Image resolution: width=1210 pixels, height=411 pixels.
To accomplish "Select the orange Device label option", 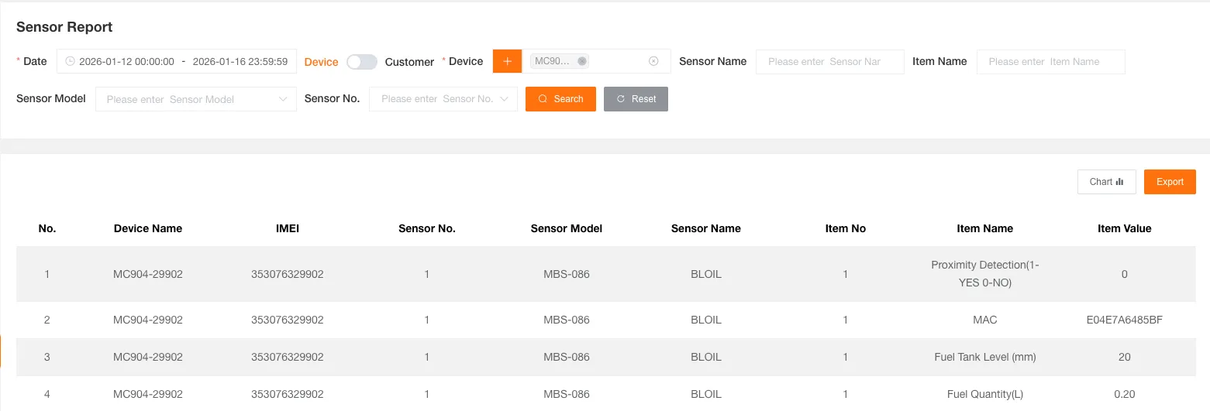I will point(321,62).
